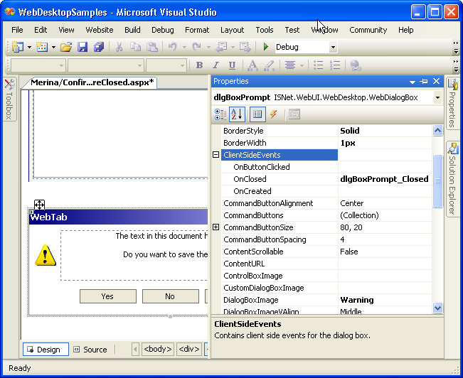Click the Properties panel vertical scrollbar thumb
Screen dimensions: 463x378
438,181
